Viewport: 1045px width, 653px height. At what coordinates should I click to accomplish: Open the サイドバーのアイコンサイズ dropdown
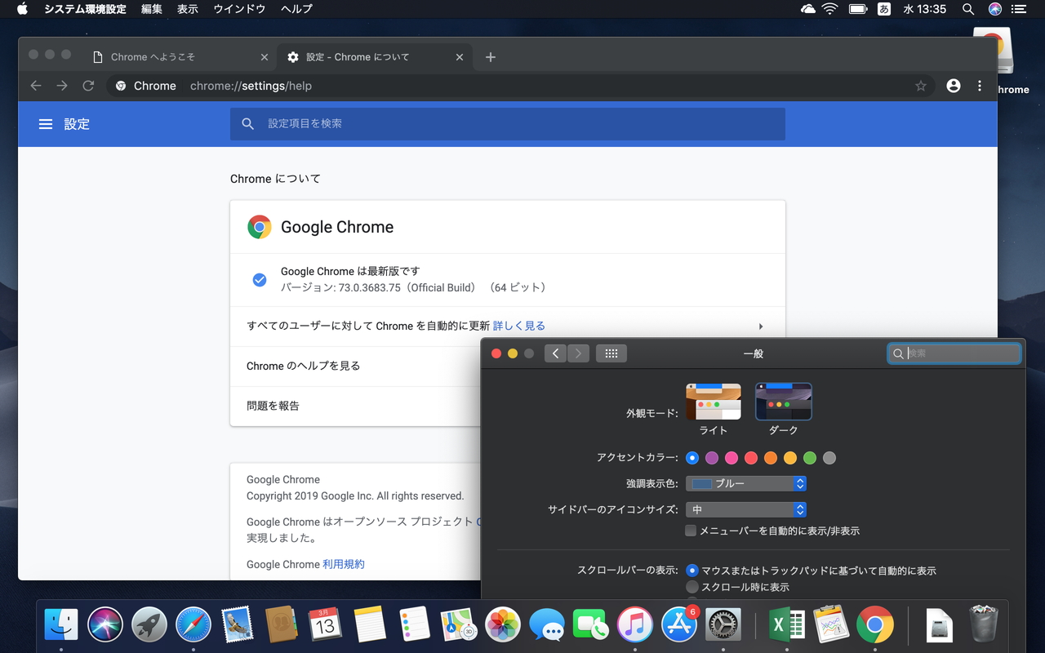[x=745, y=509]
